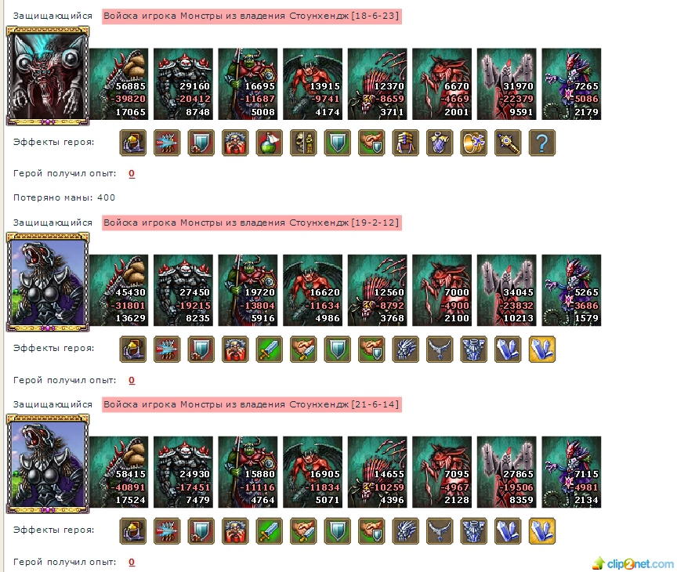Click the clip2net.com watermark logo
This screenshot has width=677, height=572.
coord(632,563)
